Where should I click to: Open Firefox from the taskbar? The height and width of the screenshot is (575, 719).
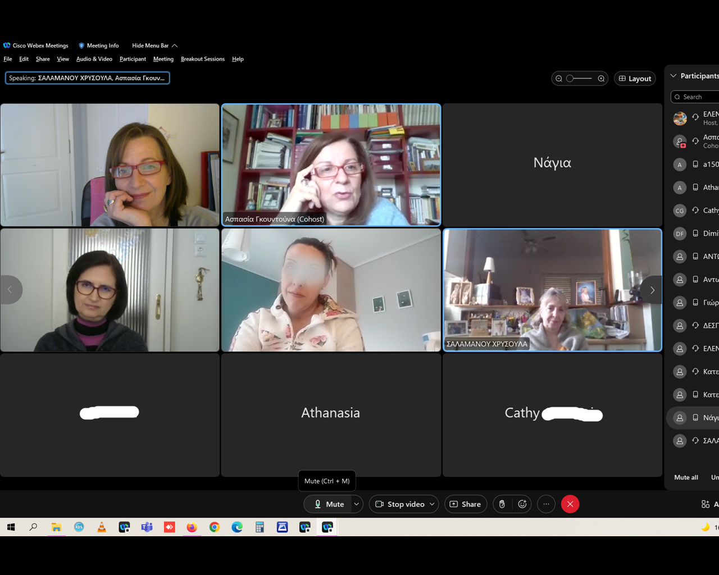point(192,527)
